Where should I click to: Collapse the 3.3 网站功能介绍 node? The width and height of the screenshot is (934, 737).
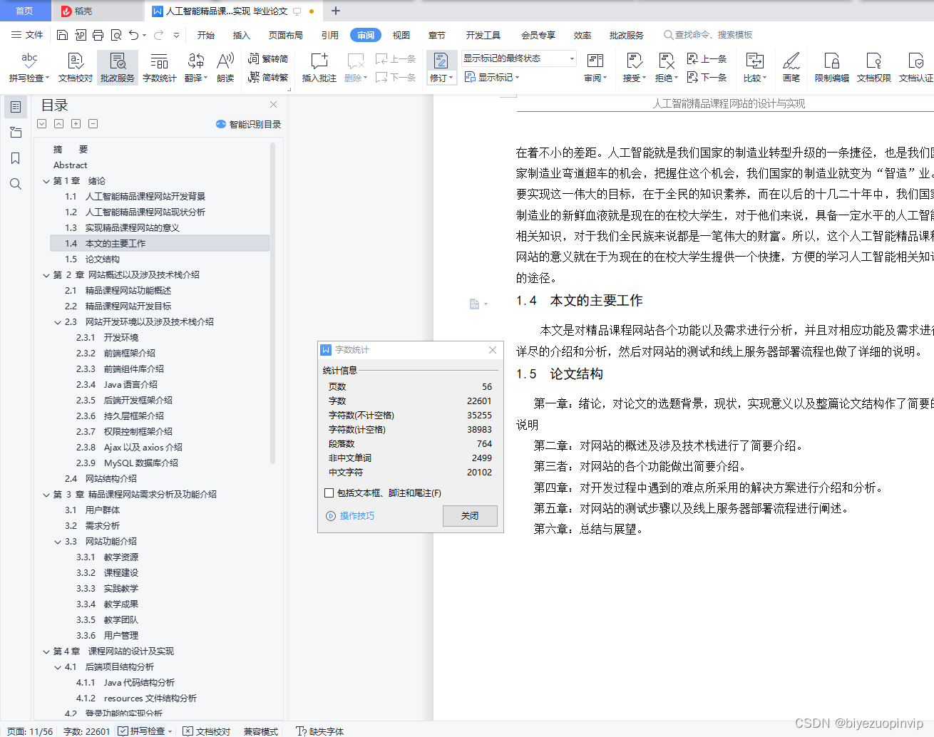(58, 542)
